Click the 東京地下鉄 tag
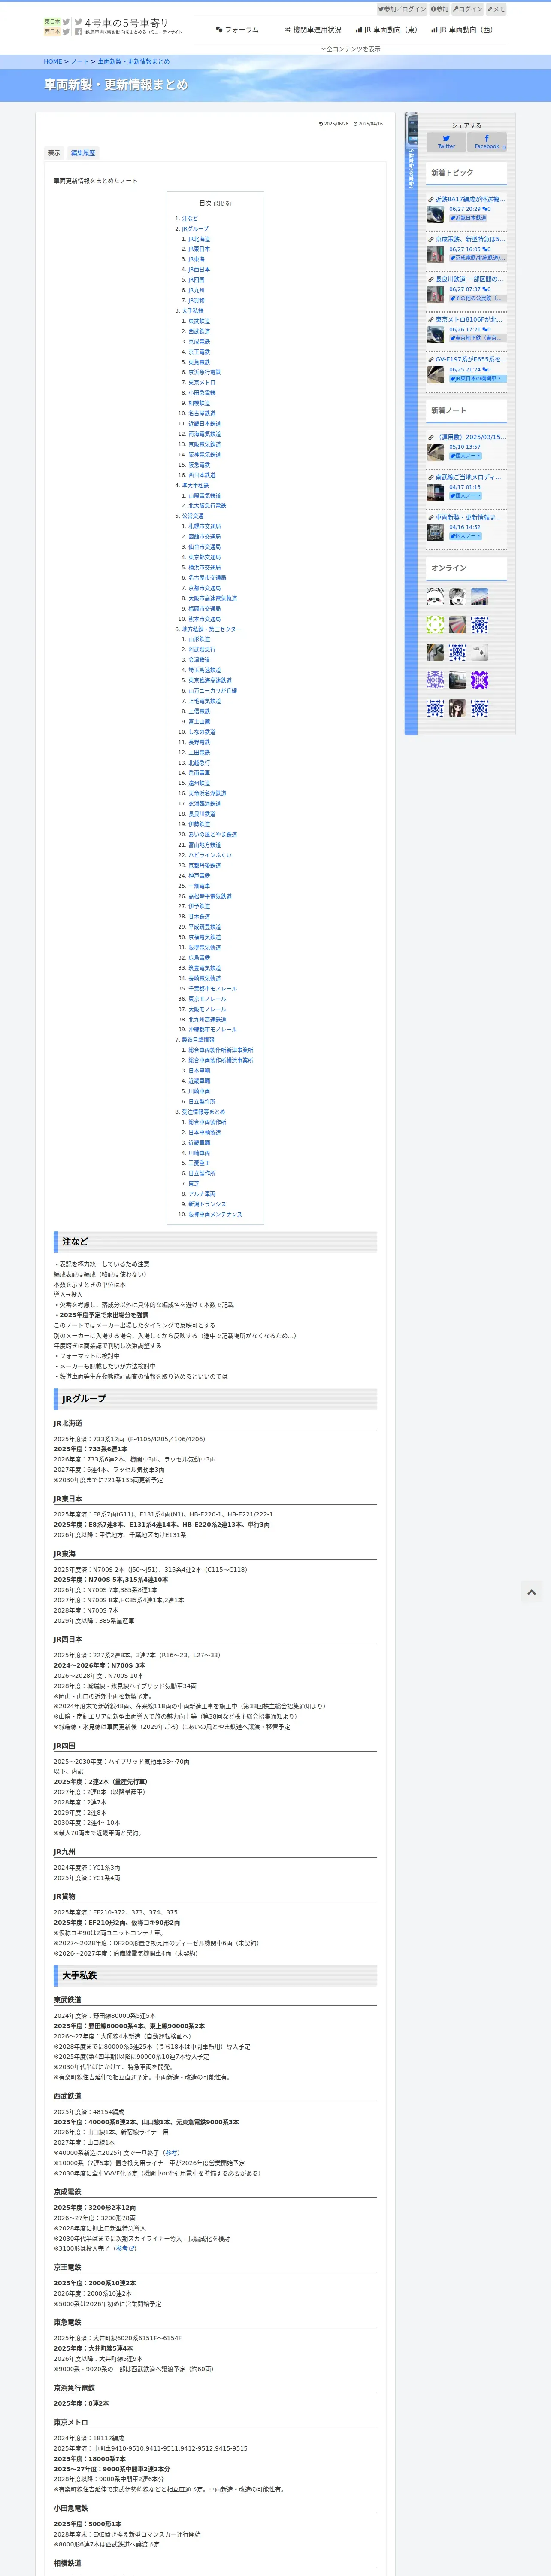This screenshot has width=551, height=2576. pos(478,338)
